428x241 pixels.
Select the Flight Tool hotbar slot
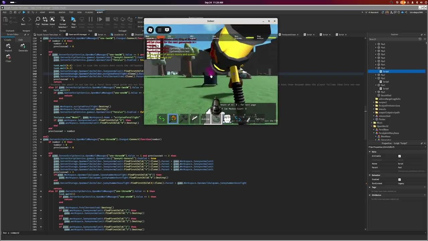pos(260,118)
